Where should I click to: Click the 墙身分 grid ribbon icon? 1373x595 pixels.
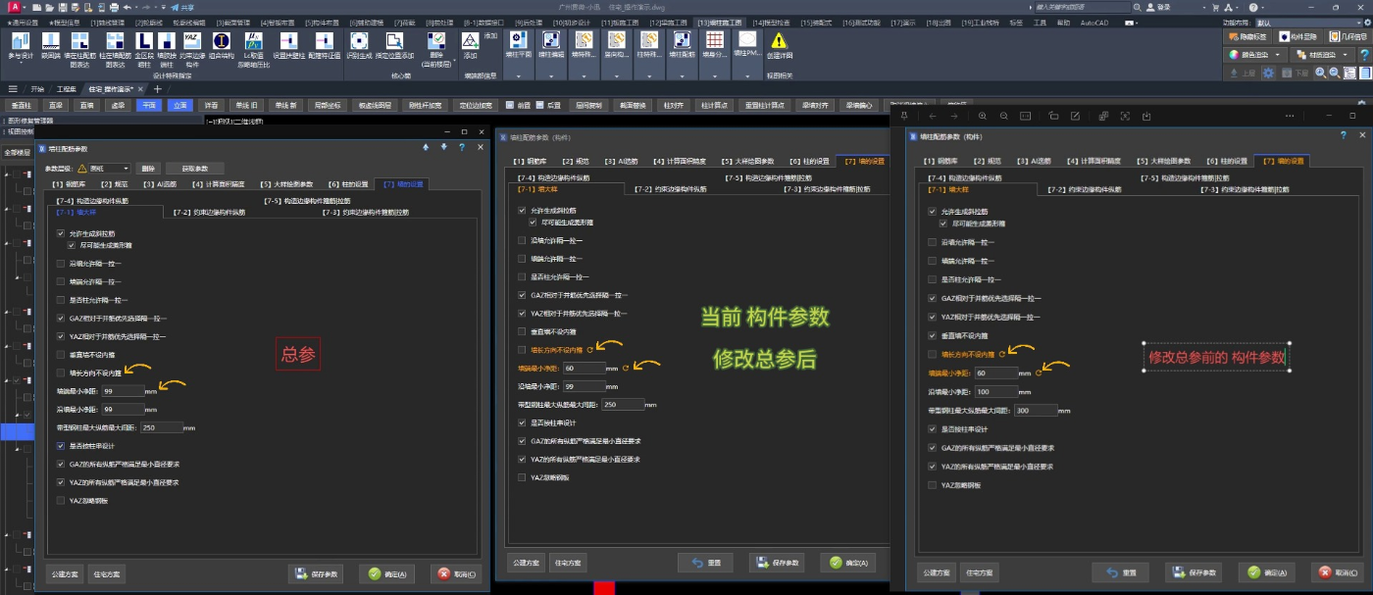click(x=716, y=41)
